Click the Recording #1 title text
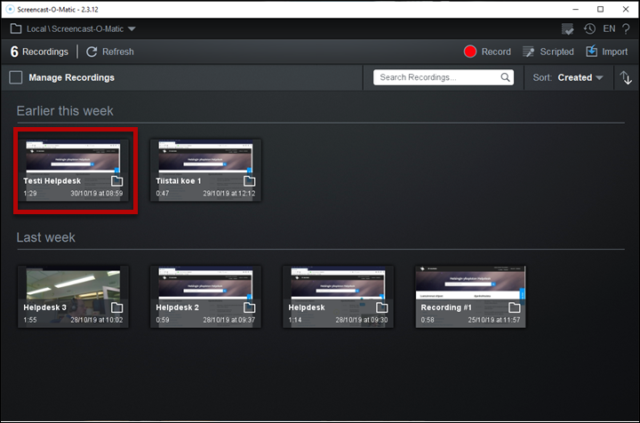The image size is (640, 423). [x=446, y=307]
